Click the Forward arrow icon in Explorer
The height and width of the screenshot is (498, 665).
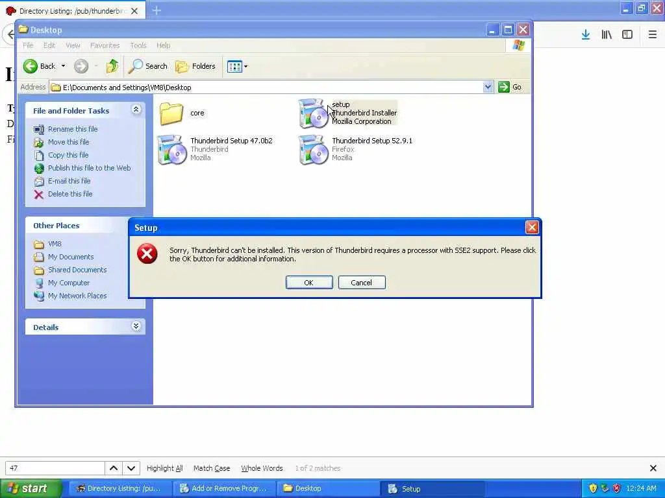point(81,66)
